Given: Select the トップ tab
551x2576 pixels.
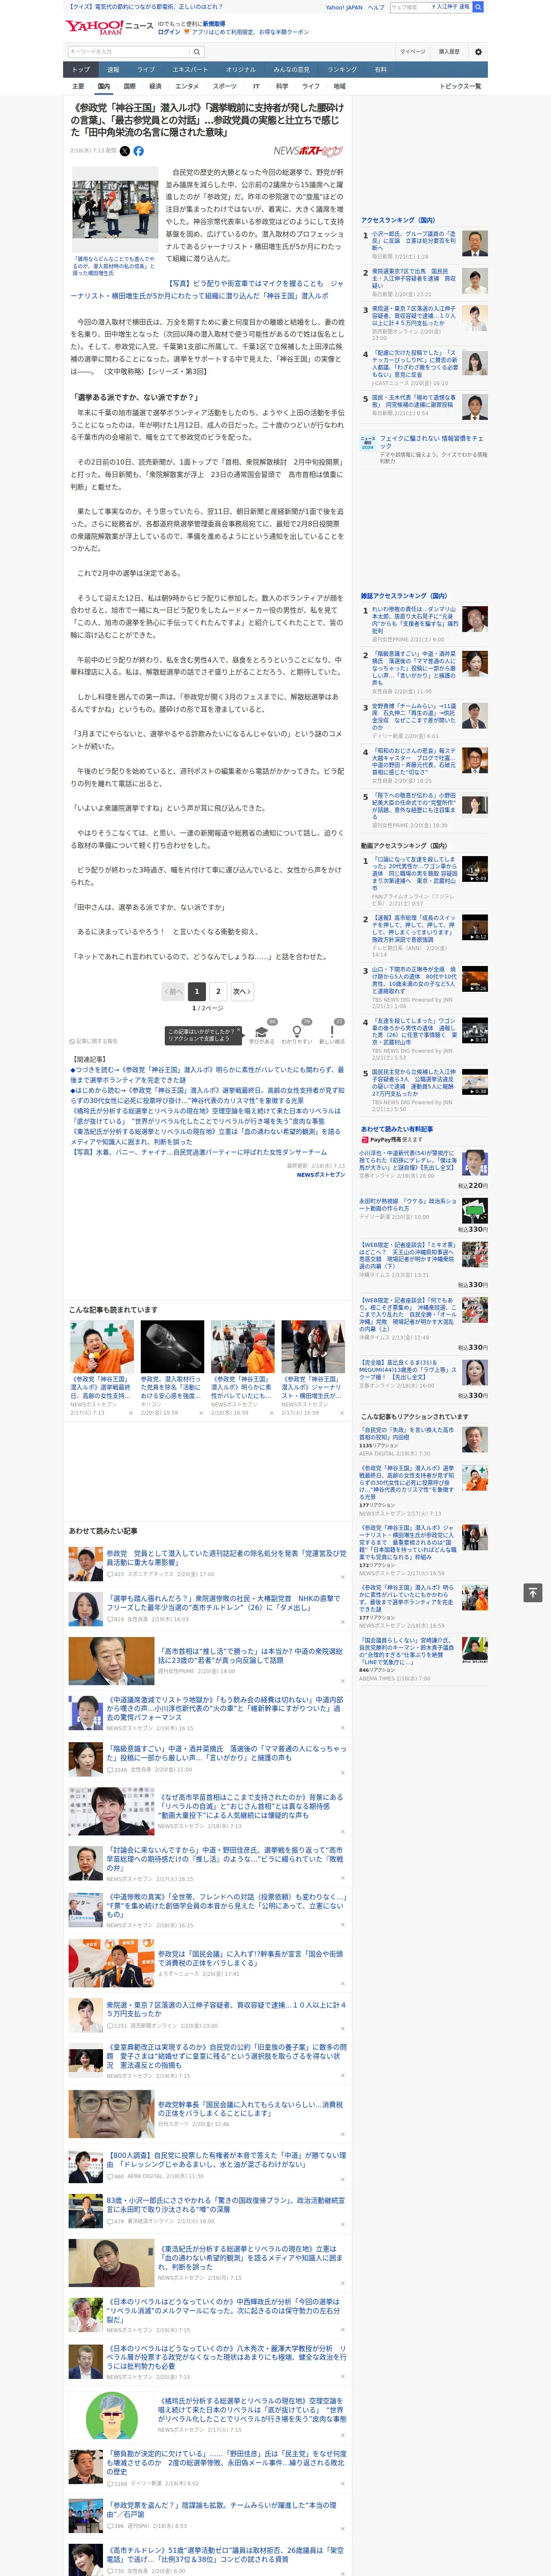Looking at the screenshot, I should coord(81,70).
